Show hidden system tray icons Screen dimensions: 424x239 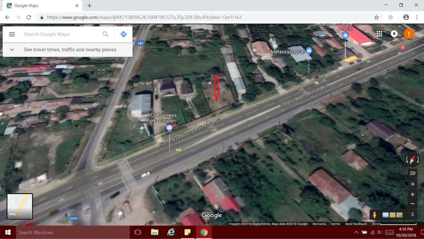click(x=357, y=232)
